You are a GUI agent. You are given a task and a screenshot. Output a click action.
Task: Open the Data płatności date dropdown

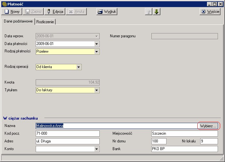pyautogui.click(x=97, y=44)
